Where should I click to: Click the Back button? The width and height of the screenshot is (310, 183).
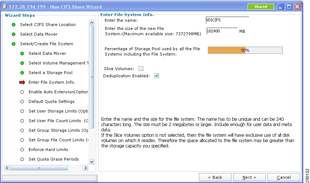click(215, 177)
